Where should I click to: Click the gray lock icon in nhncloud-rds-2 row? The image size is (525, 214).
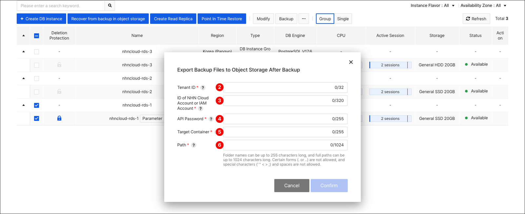59,91
